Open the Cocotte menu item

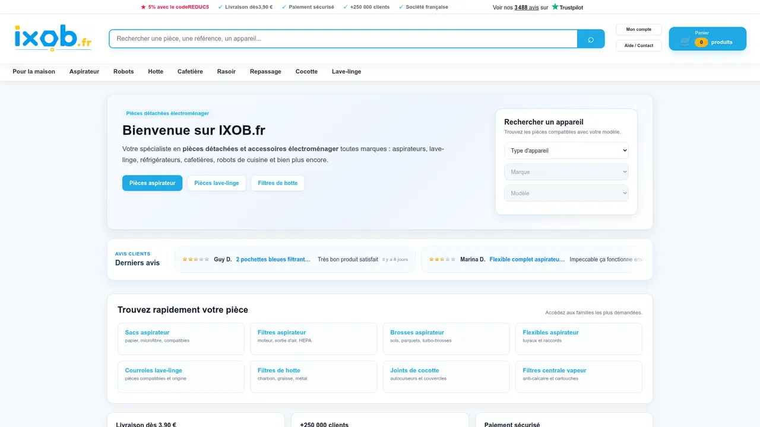pos(306,72)
